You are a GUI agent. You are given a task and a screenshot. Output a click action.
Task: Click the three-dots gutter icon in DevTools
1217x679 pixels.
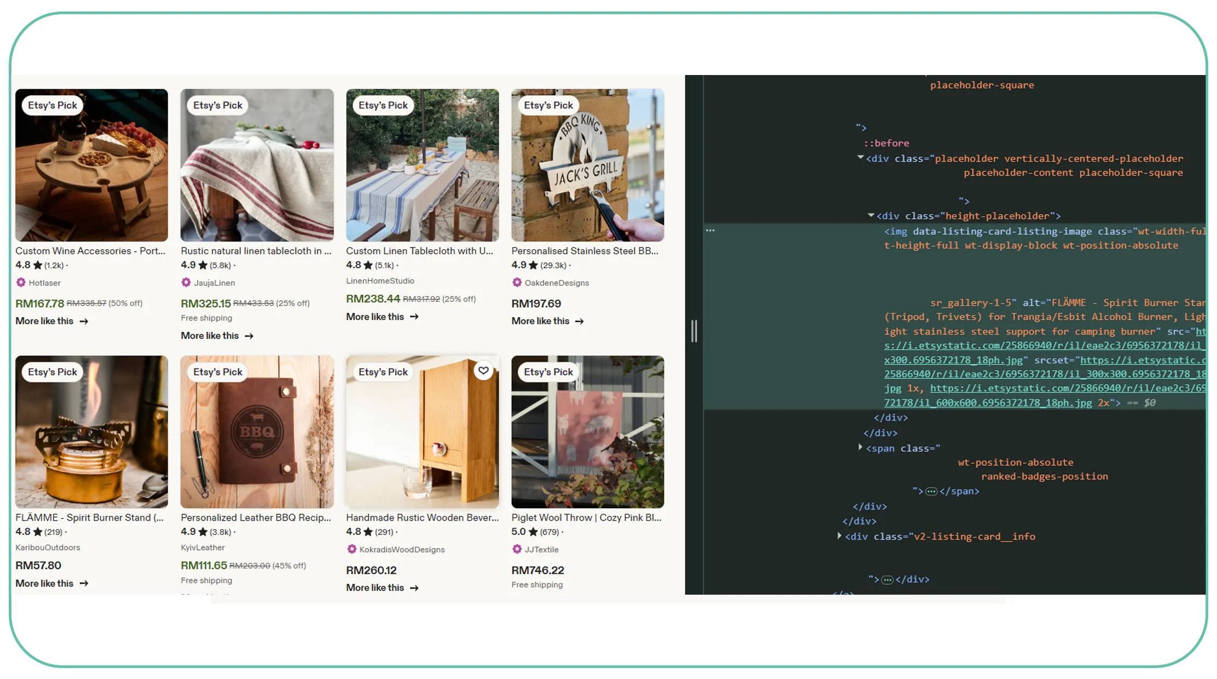coord(710,231)
